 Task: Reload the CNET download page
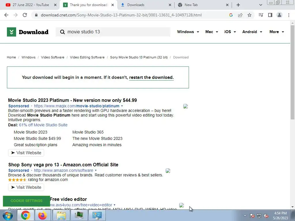(x=25, y=15)
